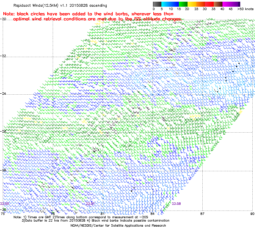Select the '-24' latitude axis label

coord(3,94)
